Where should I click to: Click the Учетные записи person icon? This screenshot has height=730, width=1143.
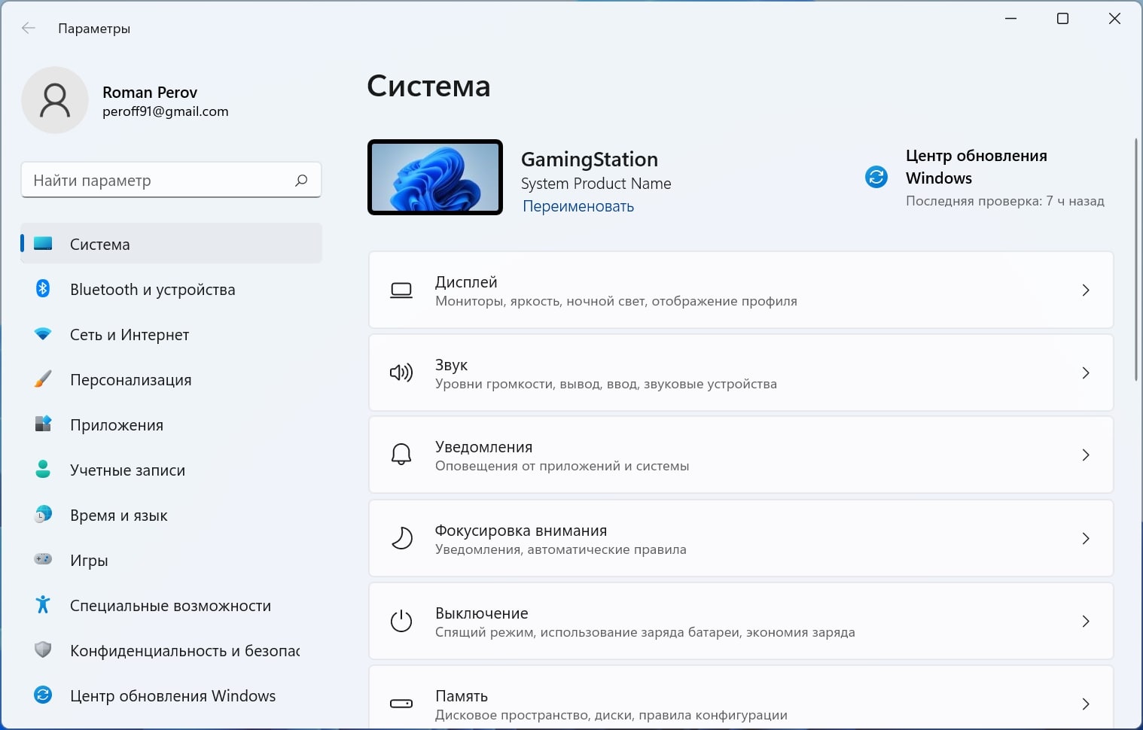43,469
